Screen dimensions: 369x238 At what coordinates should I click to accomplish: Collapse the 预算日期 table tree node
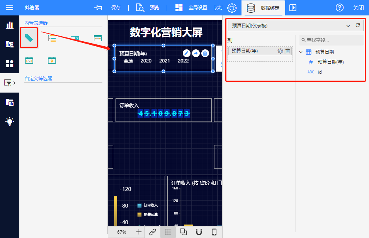coord(301,52)
